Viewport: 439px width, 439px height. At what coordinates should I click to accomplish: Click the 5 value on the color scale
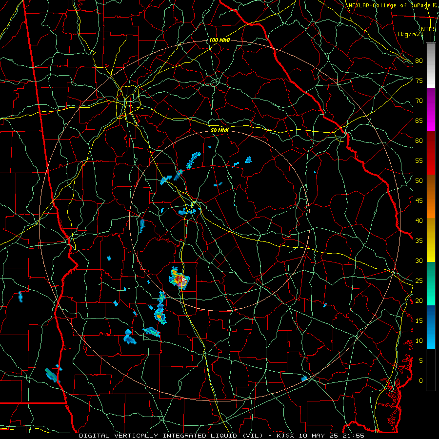(421, 361)
